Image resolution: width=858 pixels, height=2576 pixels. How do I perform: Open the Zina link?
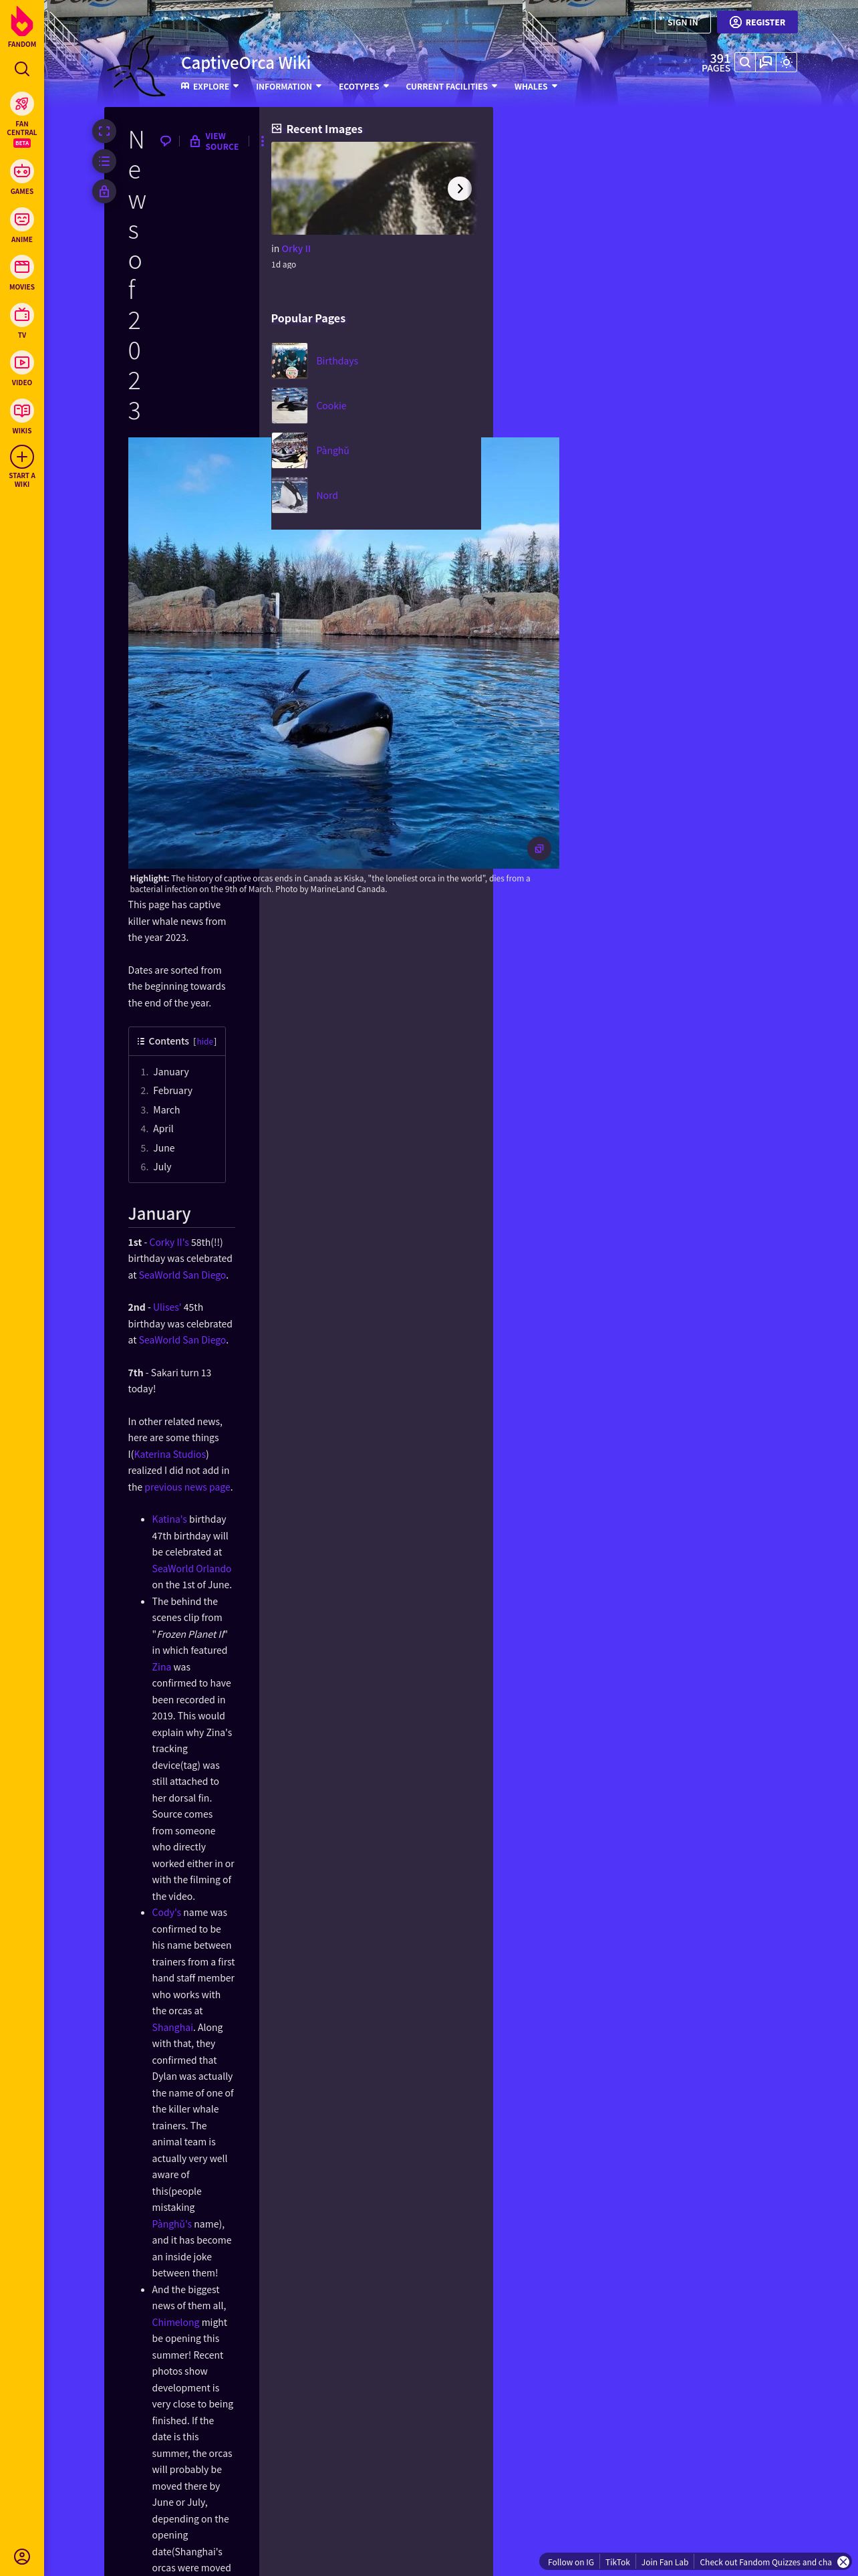click(x=161, y=1667)
